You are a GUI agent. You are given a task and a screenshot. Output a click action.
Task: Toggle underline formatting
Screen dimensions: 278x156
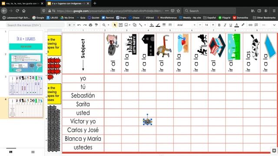(x=231, y=25)
